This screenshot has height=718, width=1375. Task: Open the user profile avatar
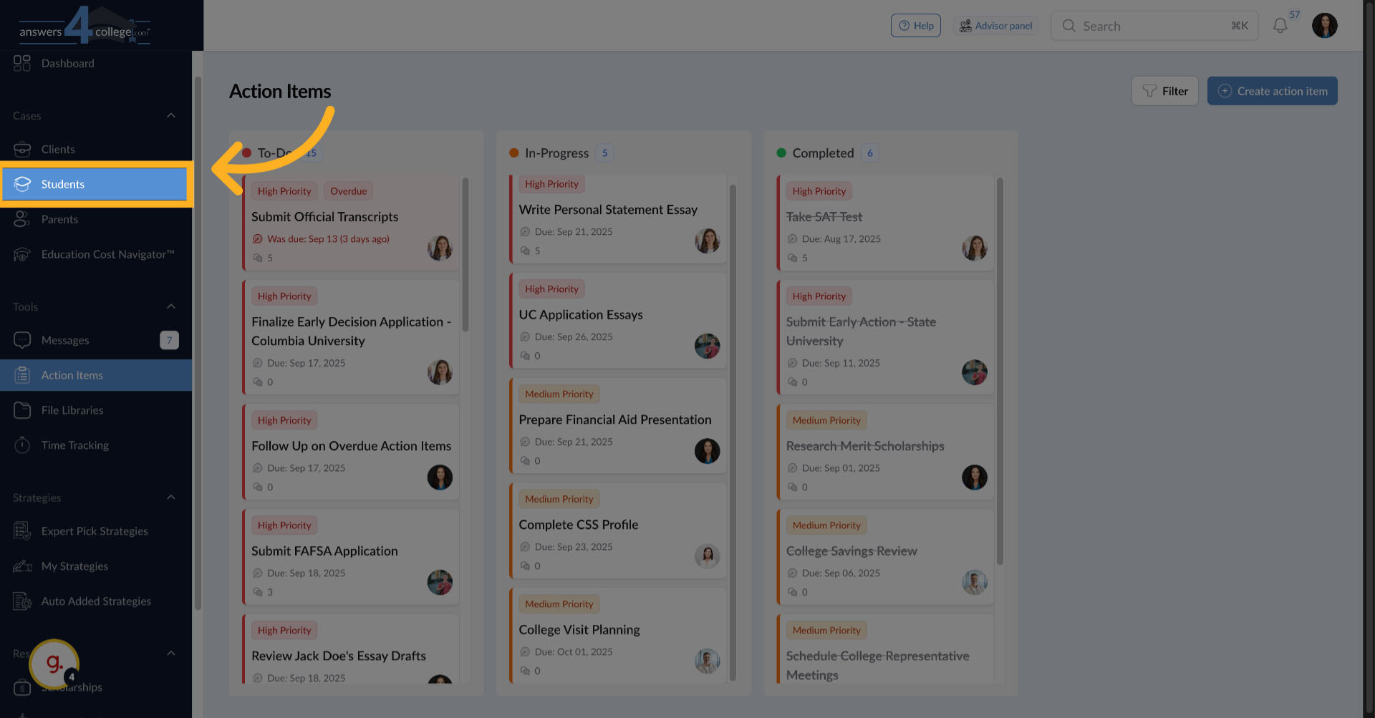pyautogui.click(x=1324, y=26)
